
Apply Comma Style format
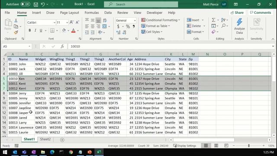click(134, 26)
